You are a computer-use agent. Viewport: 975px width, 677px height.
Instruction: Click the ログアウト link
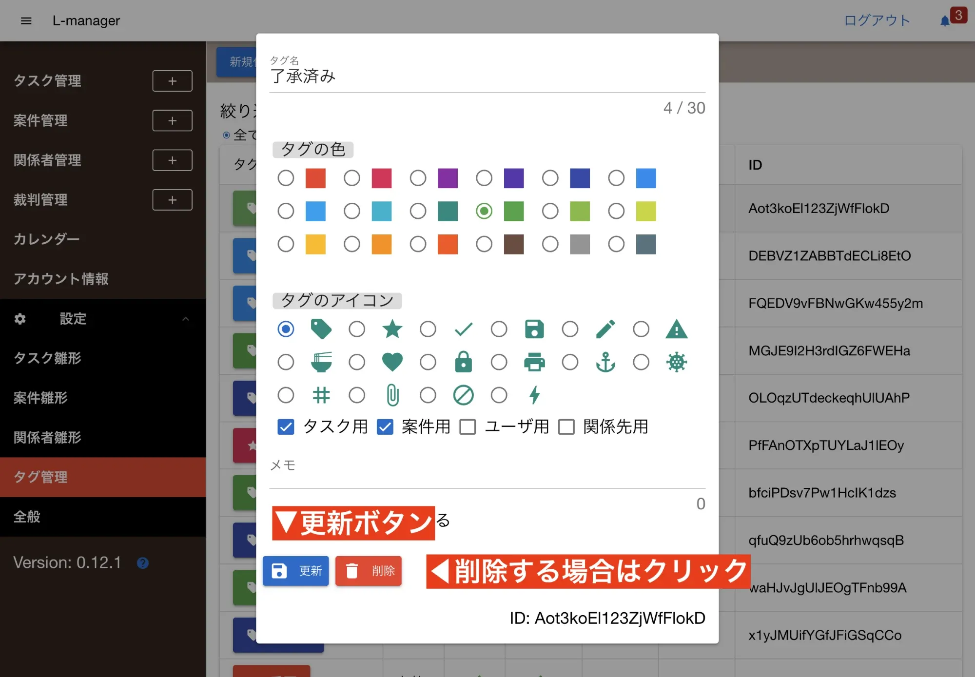(x=877, y=20)
